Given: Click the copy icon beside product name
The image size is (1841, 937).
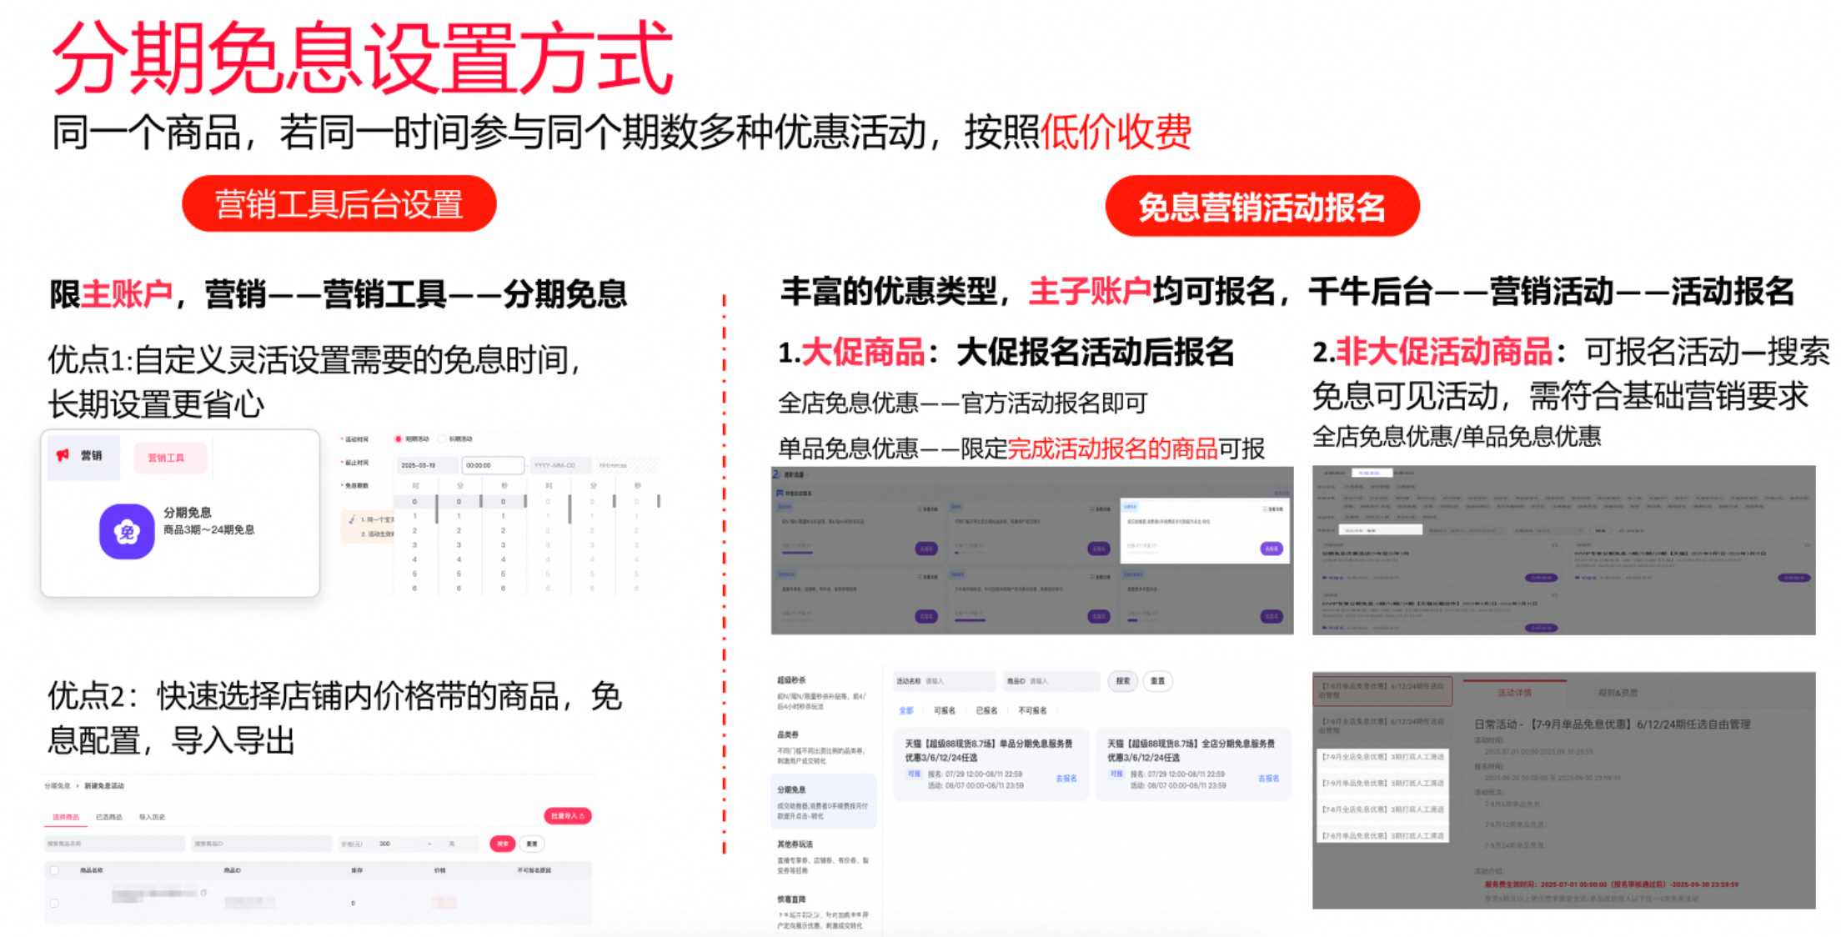Looking at the screenshot, I should (x=203, y=893).
